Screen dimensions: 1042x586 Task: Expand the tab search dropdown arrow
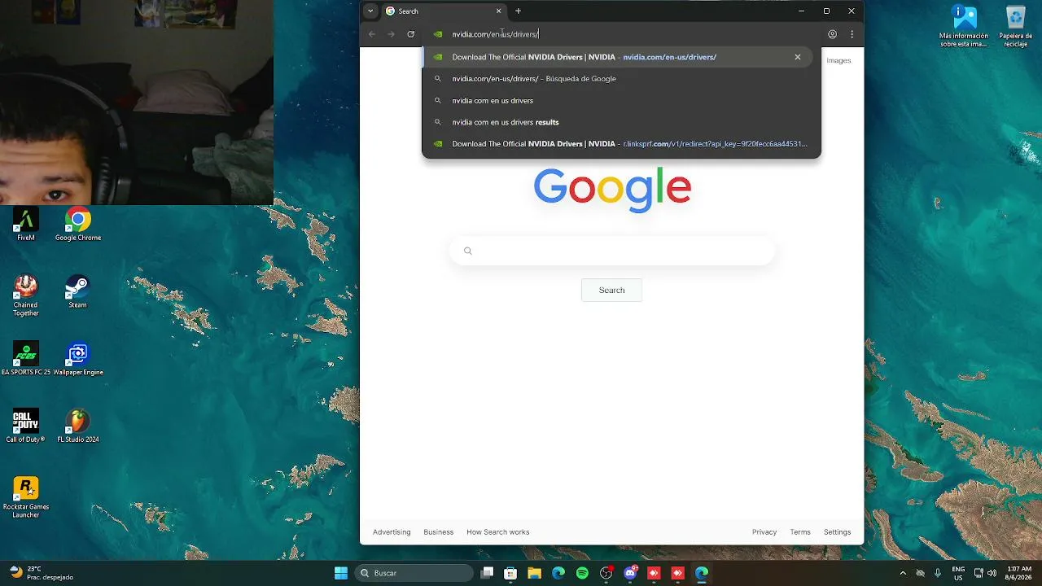tap(370, 11)
